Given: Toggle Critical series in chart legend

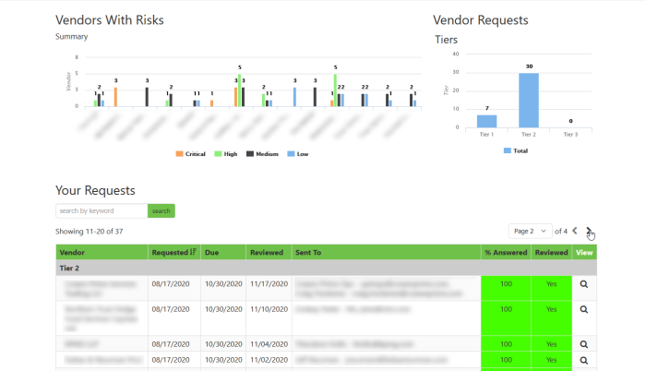Looking at the screenshot, I should pyautogui.click(x=190, y=154).
